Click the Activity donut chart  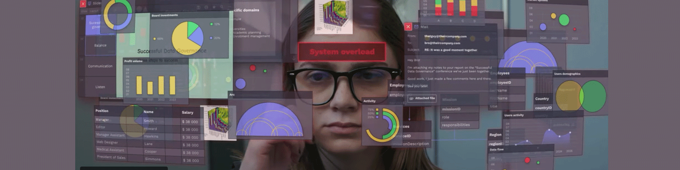pos(382,125)
